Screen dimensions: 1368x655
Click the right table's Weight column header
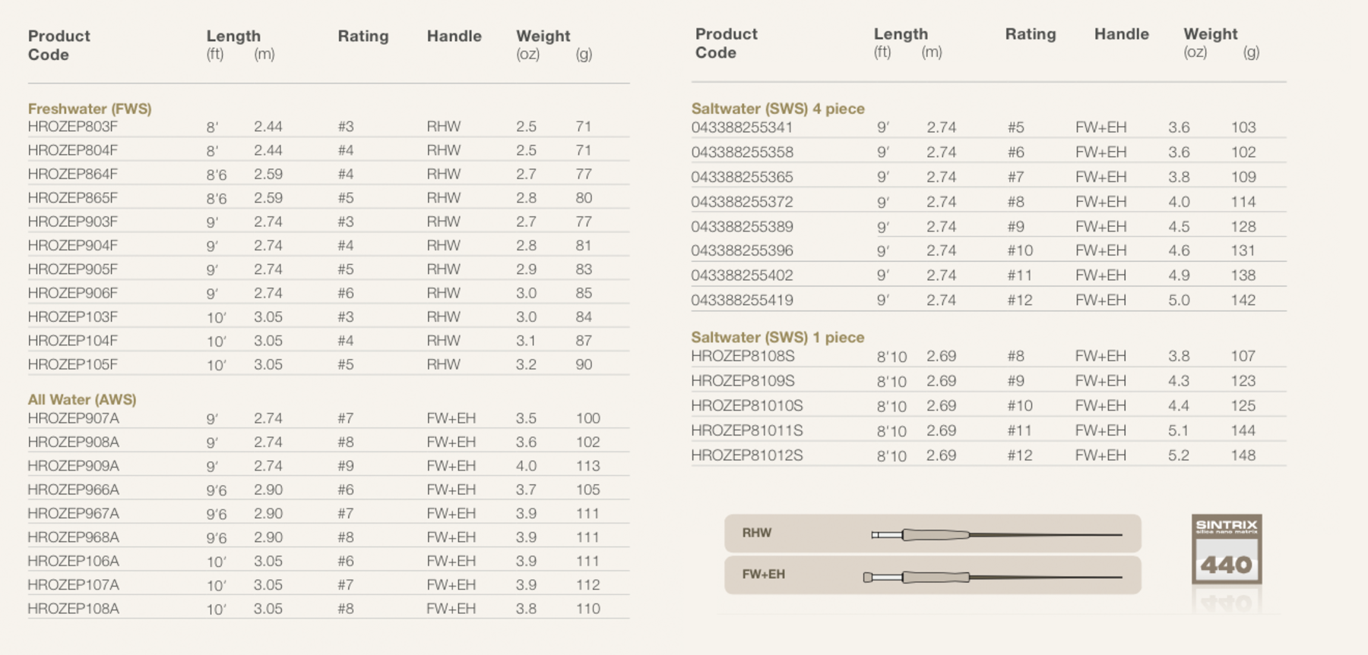[1210, 34]
